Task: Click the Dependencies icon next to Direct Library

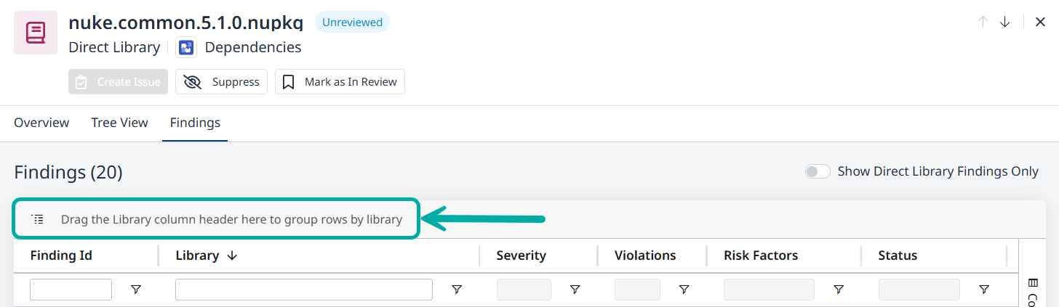Action: 187,48
